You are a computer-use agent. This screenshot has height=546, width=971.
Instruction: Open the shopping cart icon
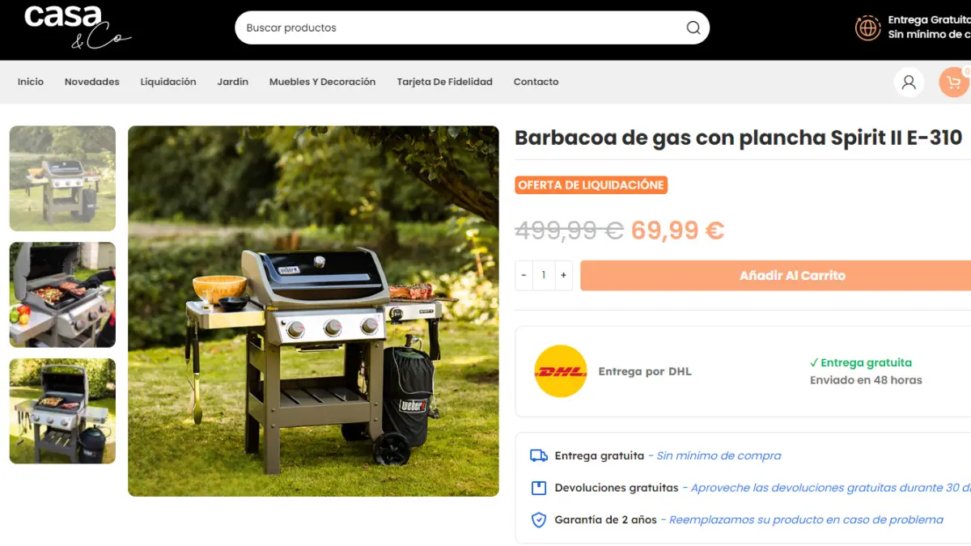[954, 82]
